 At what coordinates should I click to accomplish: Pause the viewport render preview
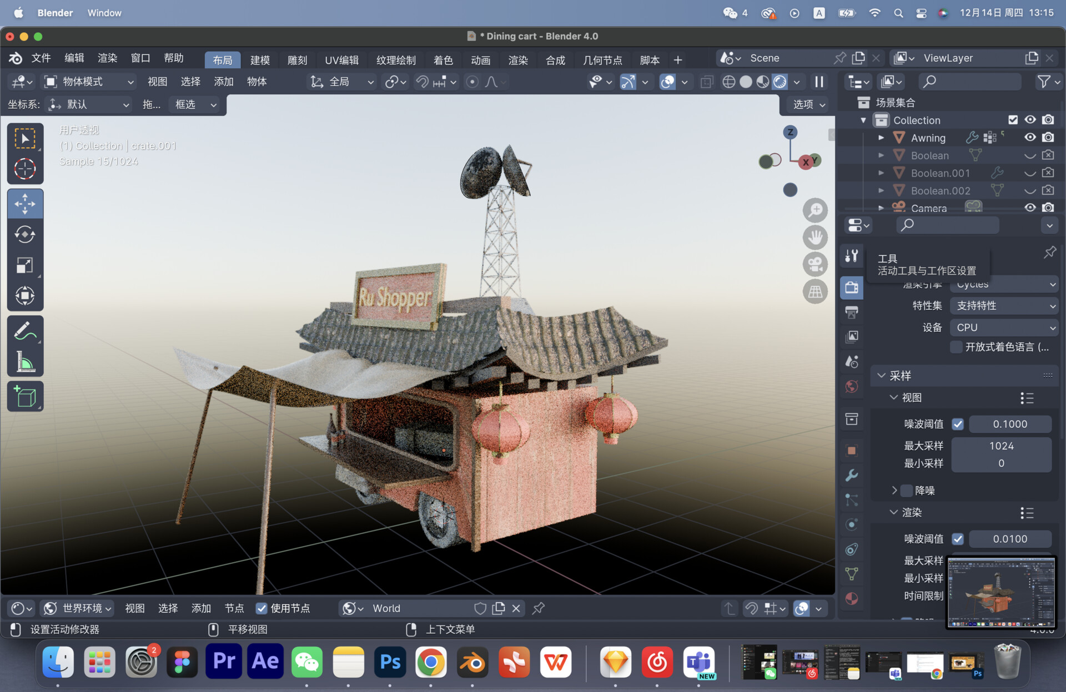(819, 82)
